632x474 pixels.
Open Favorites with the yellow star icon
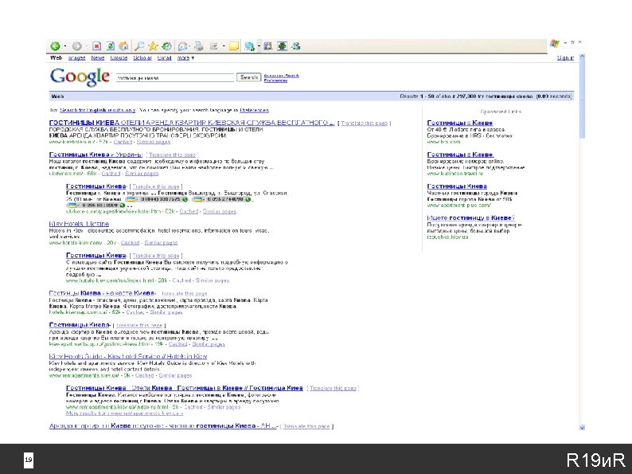(153, 46)
